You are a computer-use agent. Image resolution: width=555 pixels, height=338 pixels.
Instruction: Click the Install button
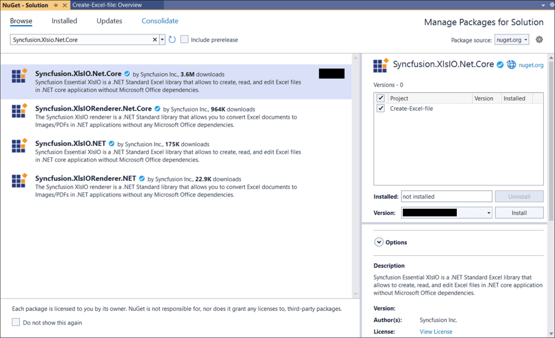point(519,213)
